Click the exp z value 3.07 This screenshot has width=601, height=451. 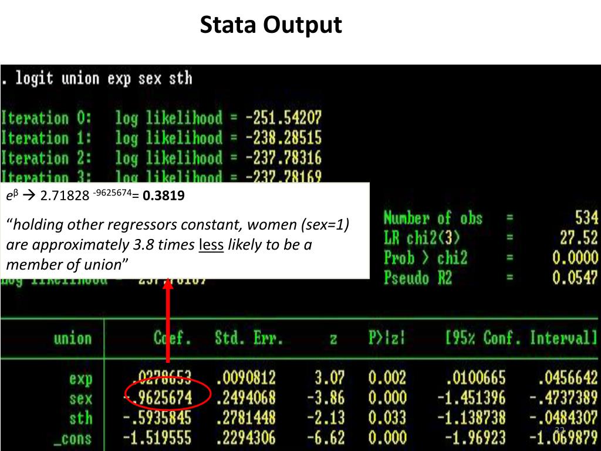click(330, 378)
